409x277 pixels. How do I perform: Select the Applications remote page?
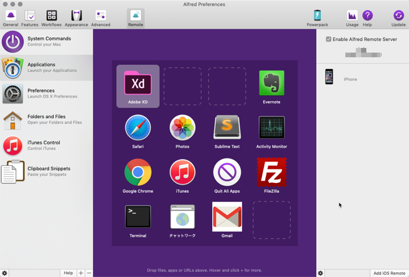pyautogui.click(x=46, y=68)
